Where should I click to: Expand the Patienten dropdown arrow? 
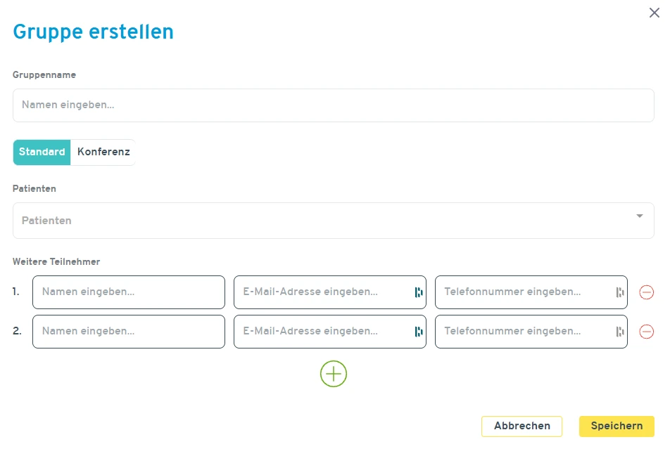[x=639, y=216]
